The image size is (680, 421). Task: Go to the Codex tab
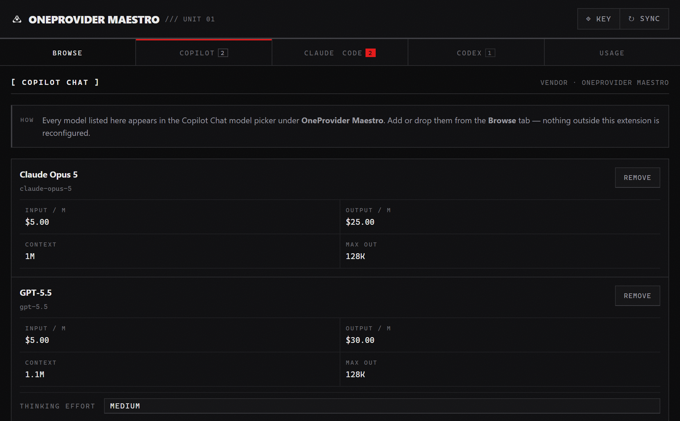(476, 53)
